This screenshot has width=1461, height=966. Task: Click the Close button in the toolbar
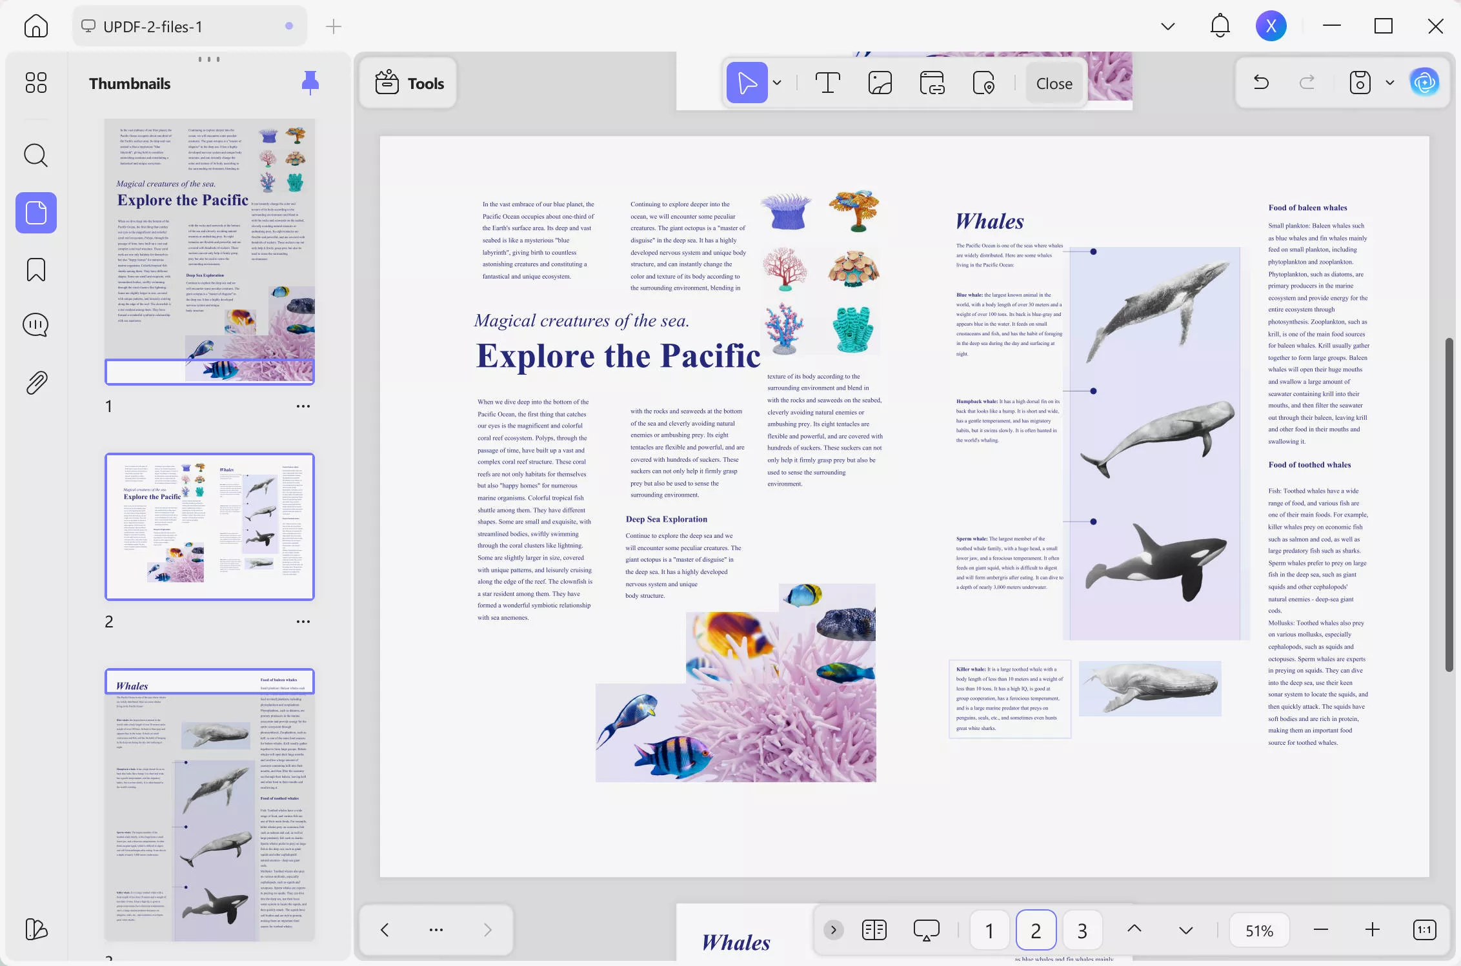[1054, 83]
